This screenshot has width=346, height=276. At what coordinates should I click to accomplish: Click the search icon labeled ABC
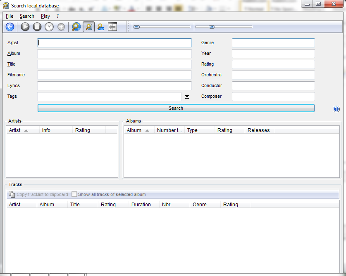tap(100, 27)
